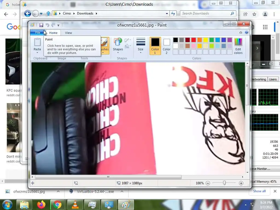Switch to the View ribbon tab
Viewport: 280px width, 210px height.
pyautogui.click(x=68, y=33)
